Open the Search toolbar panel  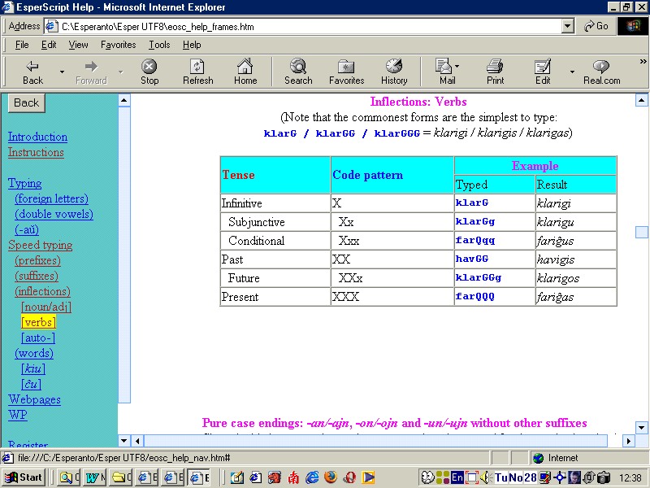pyautogui.click(x=297, y=71)
